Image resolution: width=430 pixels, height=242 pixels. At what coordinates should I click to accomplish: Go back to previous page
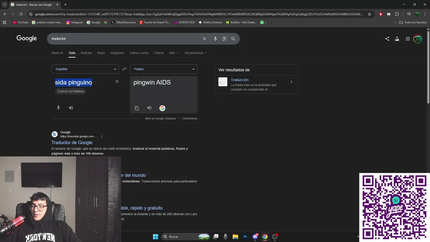pyautogui.click(x=5, y=14)
